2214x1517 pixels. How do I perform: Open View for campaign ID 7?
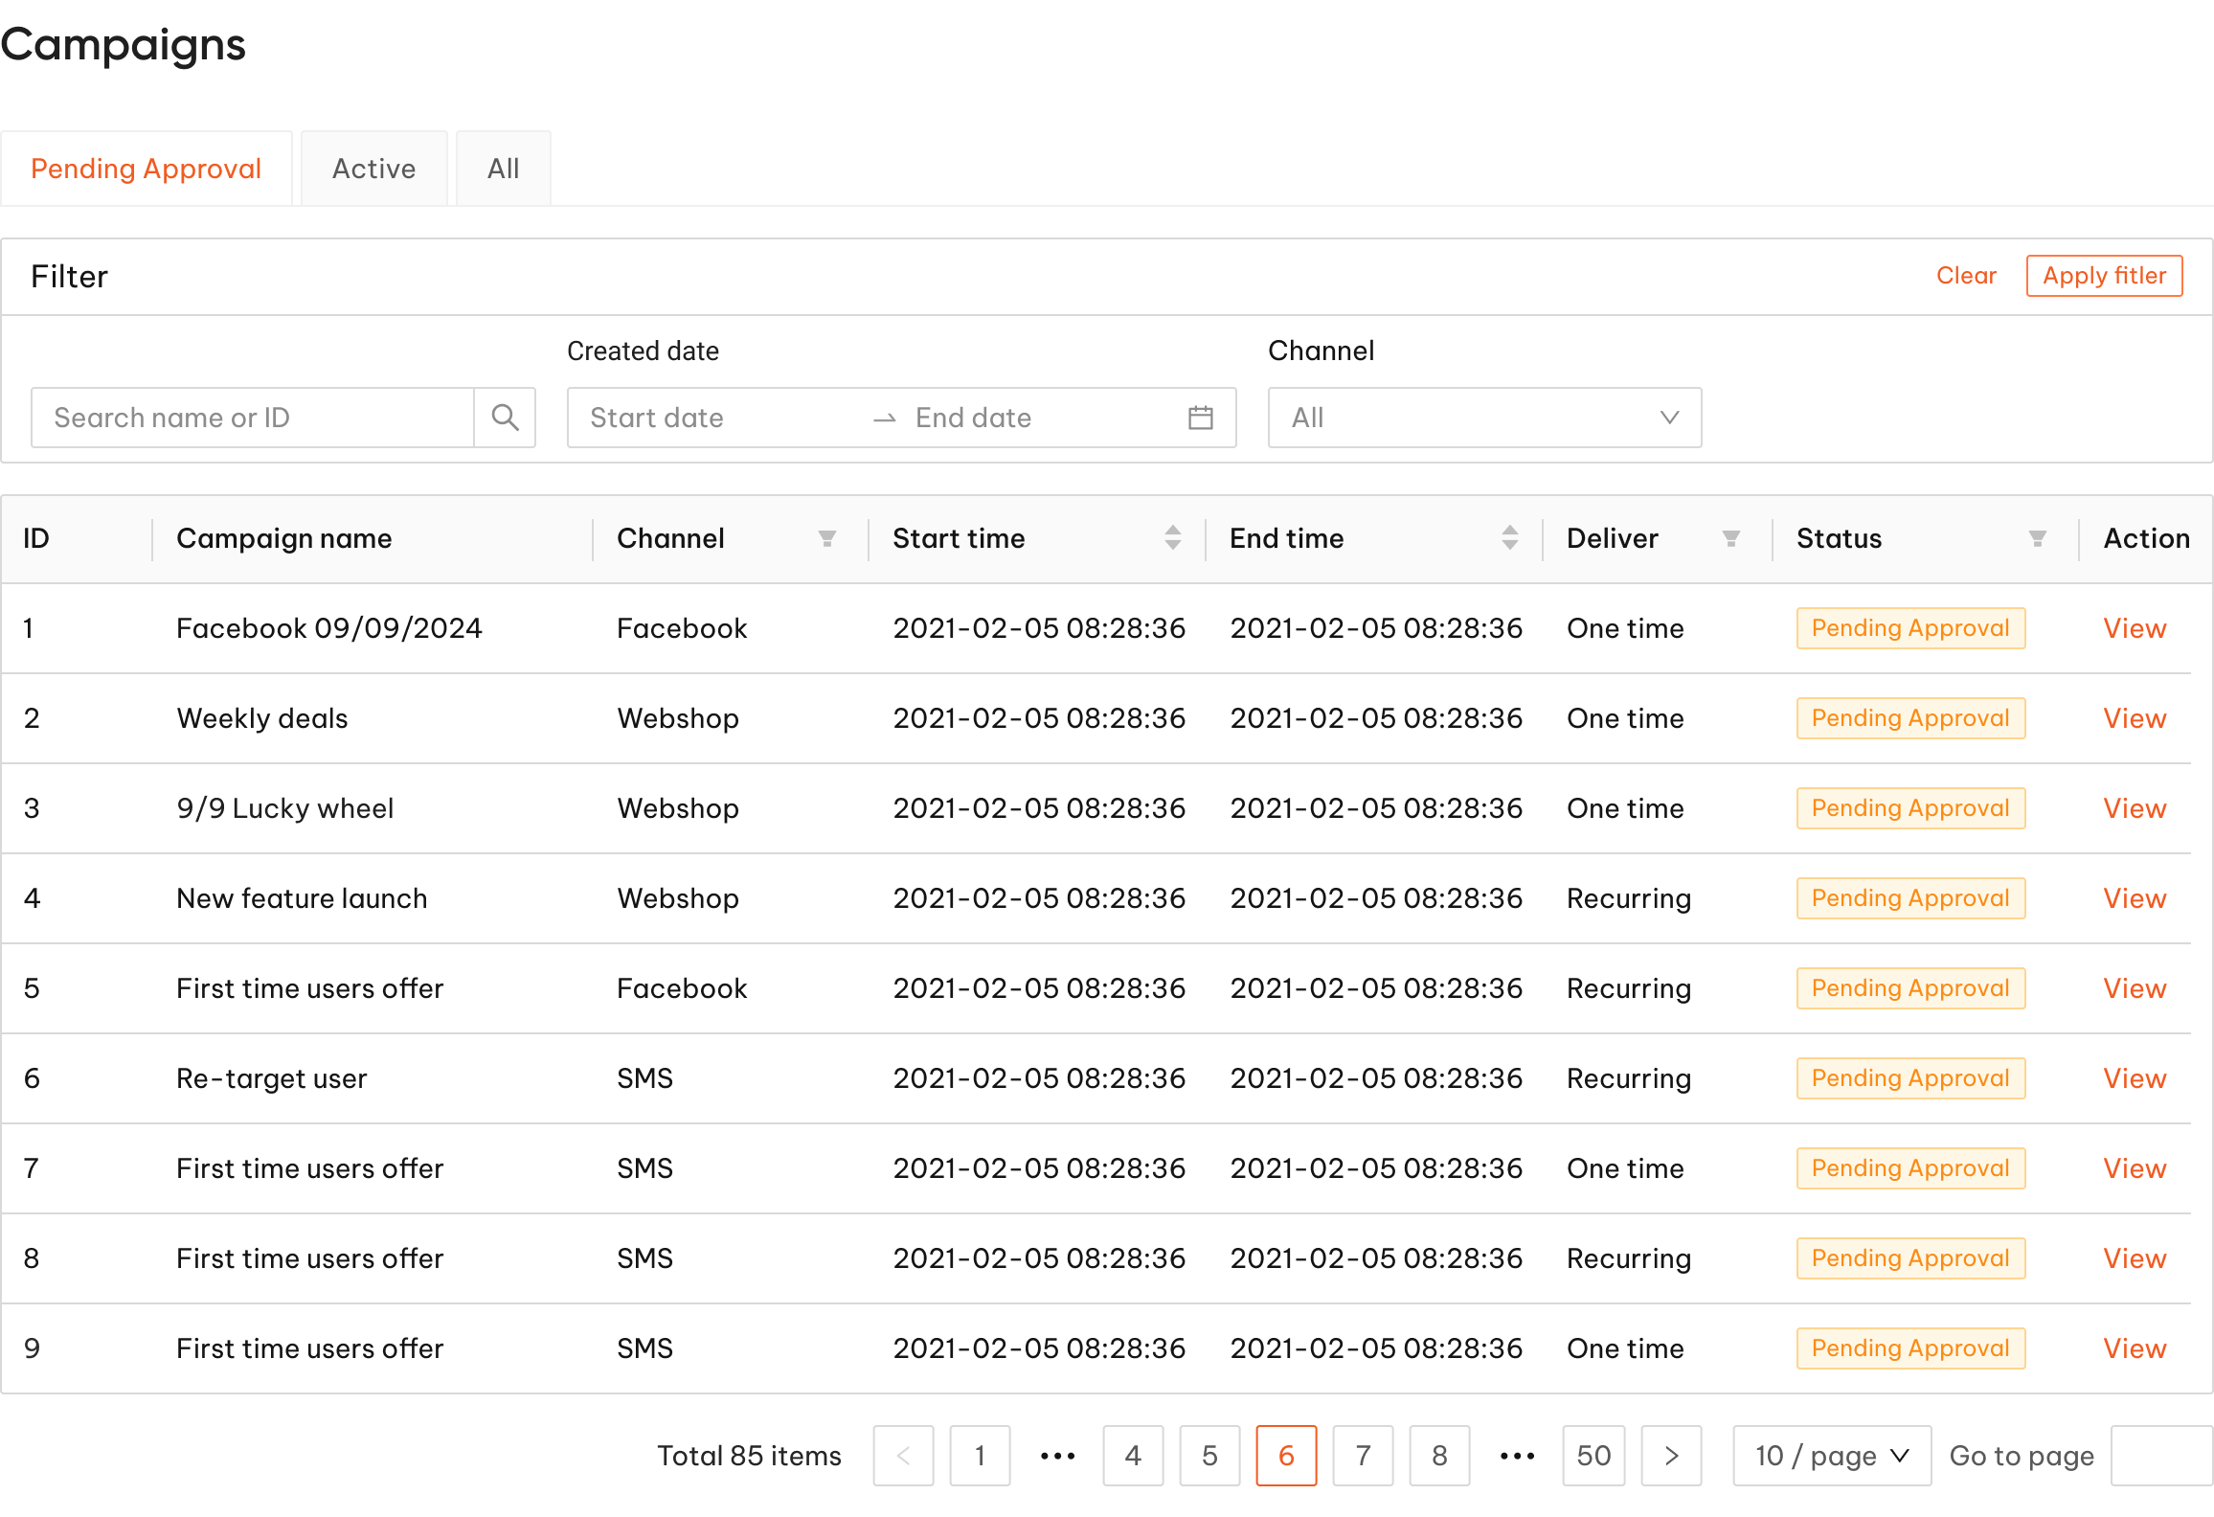(2135, 1168)
